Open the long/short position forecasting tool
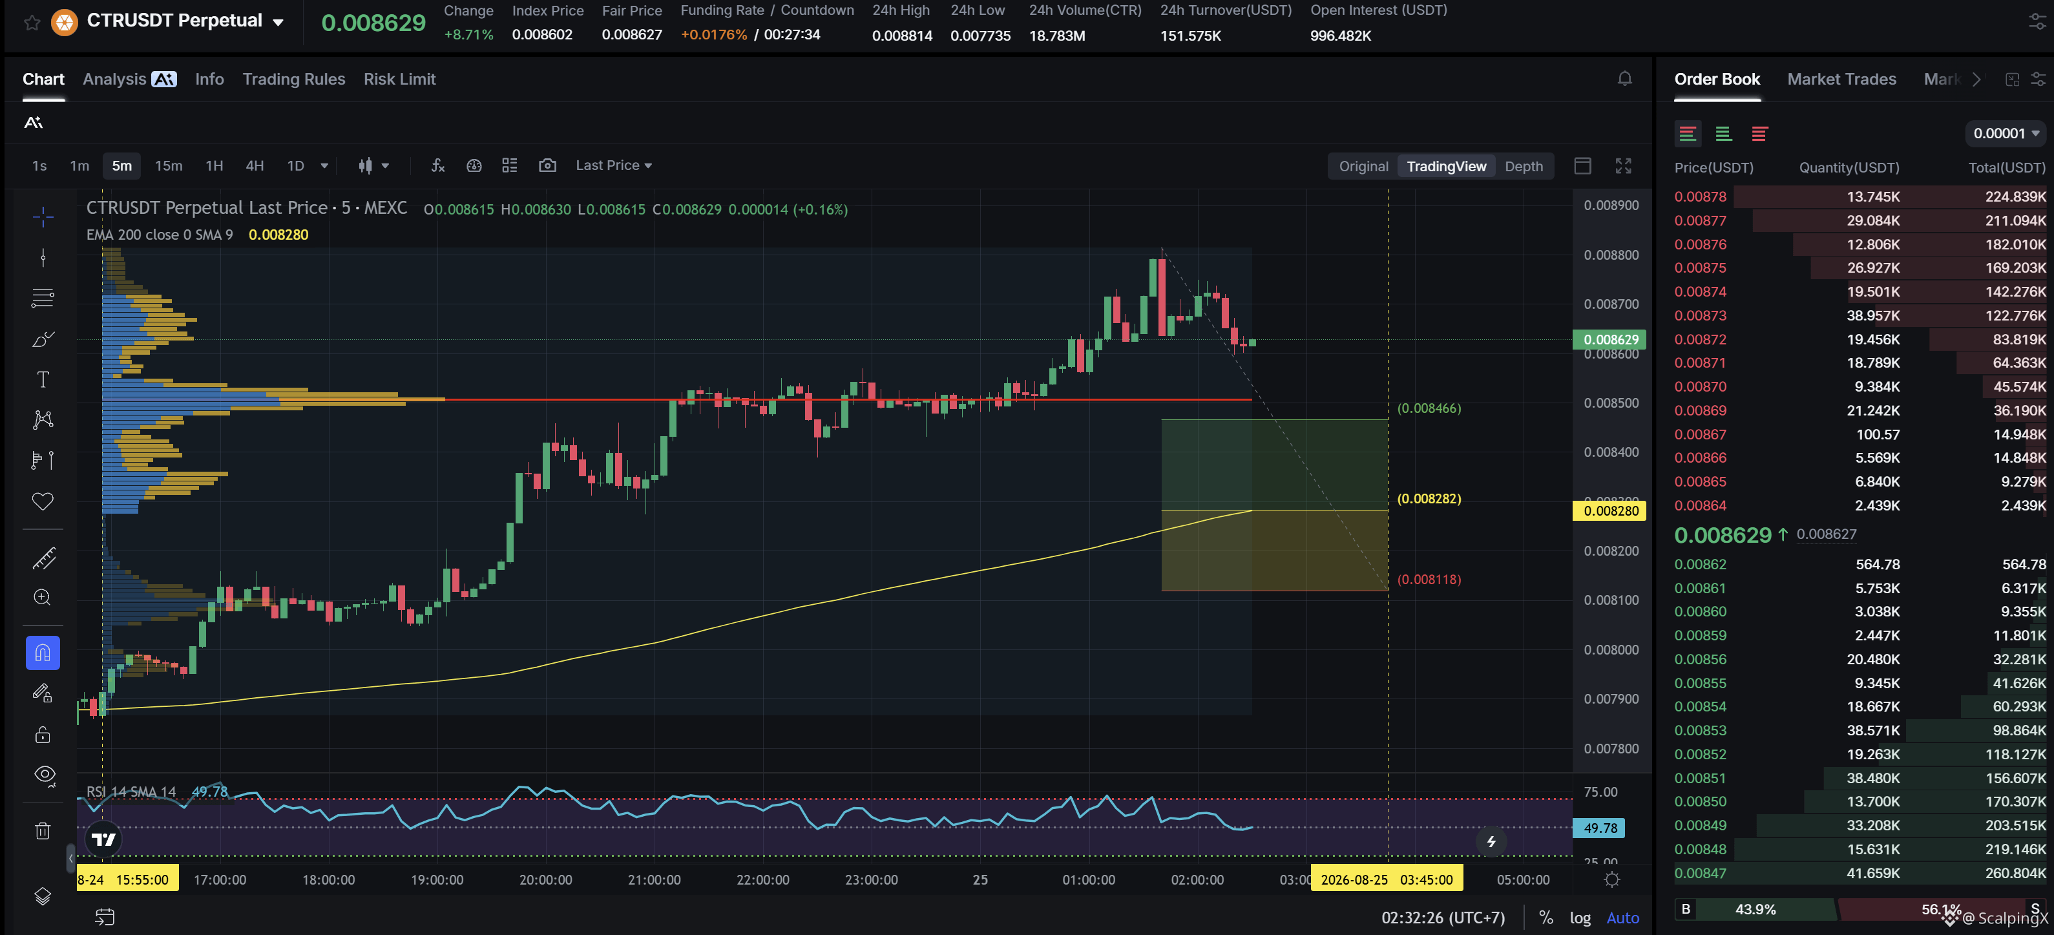 pyautogui.click(x=43, y=460)
